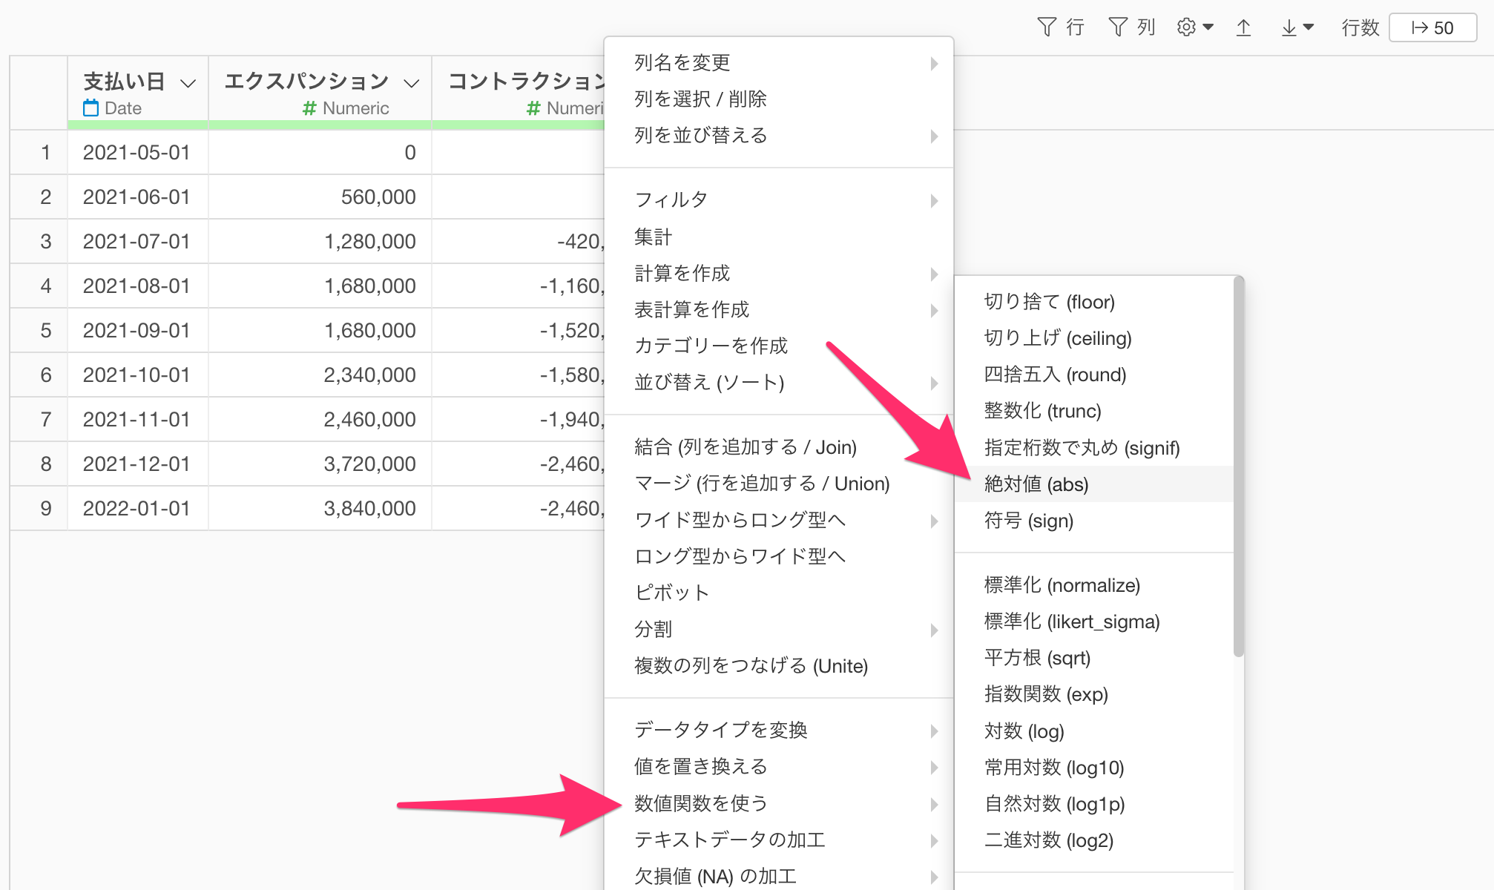Expand the フィルタ submenu
1494x890 pixels.
click(779, 200)
